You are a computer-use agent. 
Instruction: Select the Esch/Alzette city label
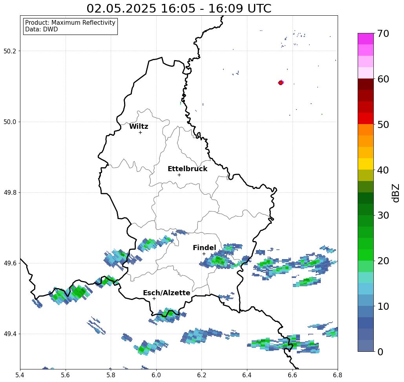coord(166,292)
